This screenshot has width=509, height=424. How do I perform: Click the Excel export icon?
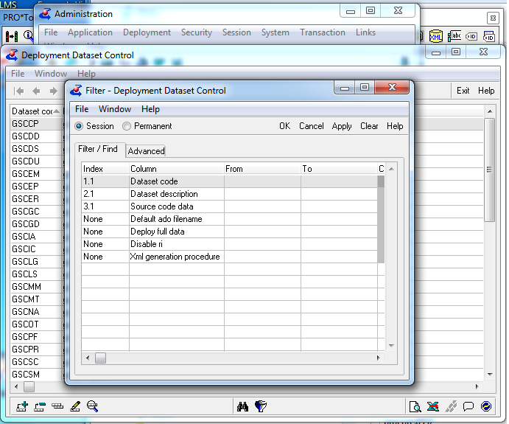pyautogui.click(x=433, y=406)
